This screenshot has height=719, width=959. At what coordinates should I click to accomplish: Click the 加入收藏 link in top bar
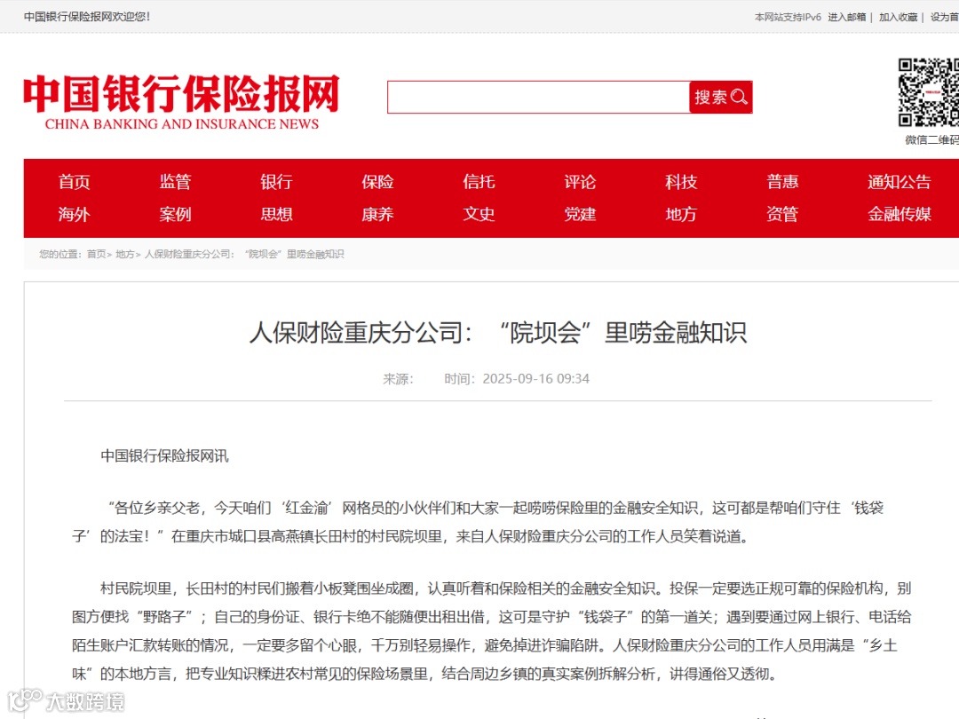899,17
